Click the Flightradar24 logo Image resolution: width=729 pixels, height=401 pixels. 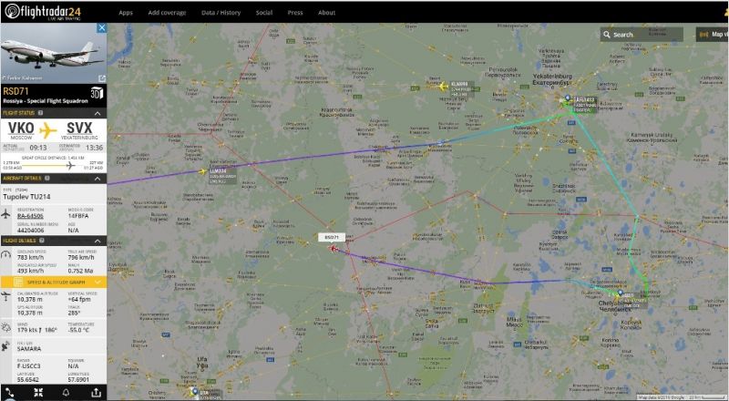click(43, 12)
